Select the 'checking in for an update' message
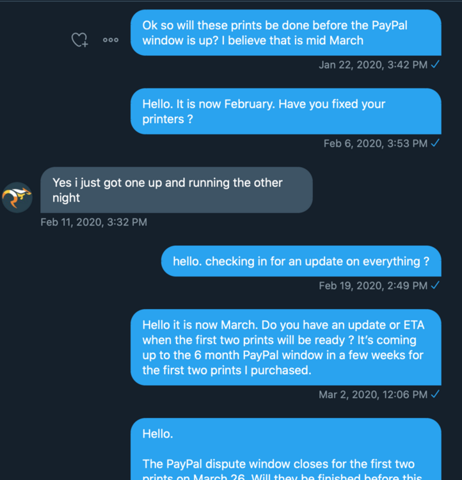462x480 pixels. tap(301, 261)
